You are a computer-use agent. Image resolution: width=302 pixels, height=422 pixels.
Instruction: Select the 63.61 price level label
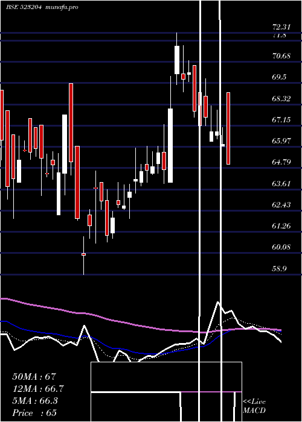point(281,183)
